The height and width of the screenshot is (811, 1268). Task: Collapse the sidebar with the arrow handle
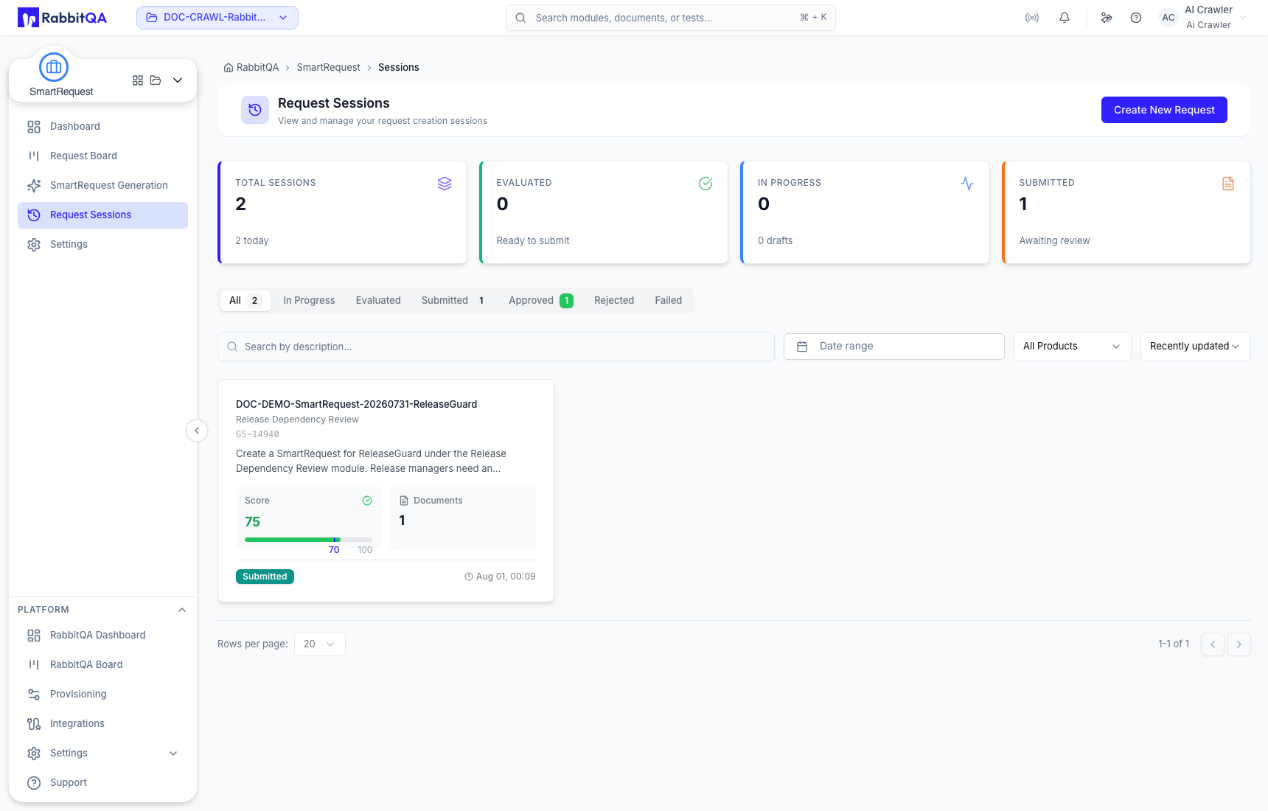[x=197, y=431]
